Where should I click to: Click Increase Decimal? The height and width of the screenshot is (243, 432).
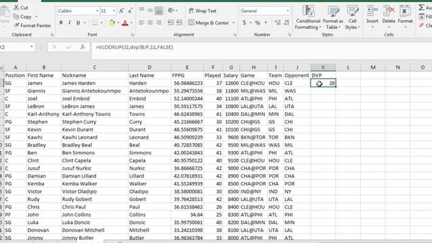click(277, 22)
